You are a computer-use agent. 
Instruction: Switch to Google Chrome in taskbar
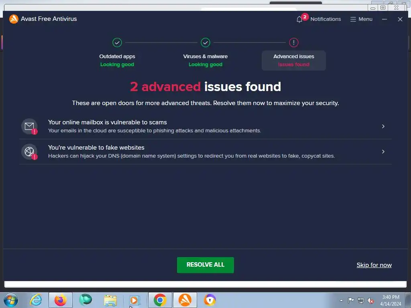pyautogui.click(x=160, y=300)
